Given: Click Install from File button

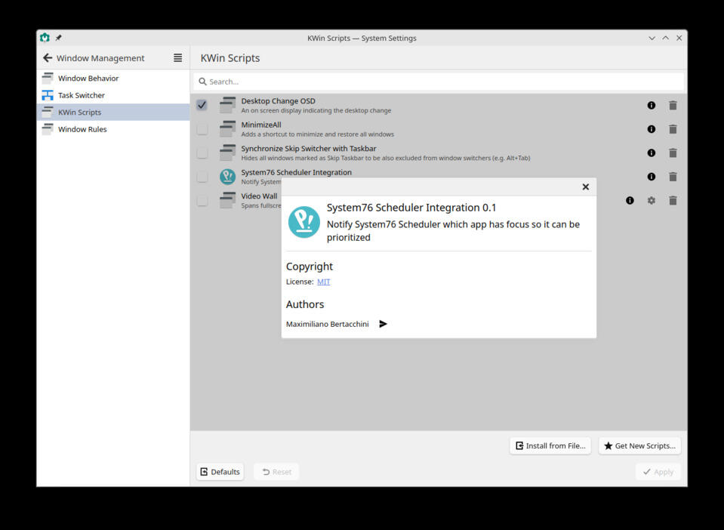Looking at the screenshot, I should click(x=550, y=445).
